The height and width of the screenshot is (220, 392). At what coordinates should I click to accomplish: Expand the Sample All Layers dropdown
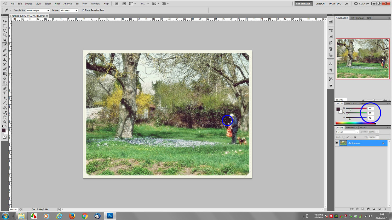(x=69, y=10)
